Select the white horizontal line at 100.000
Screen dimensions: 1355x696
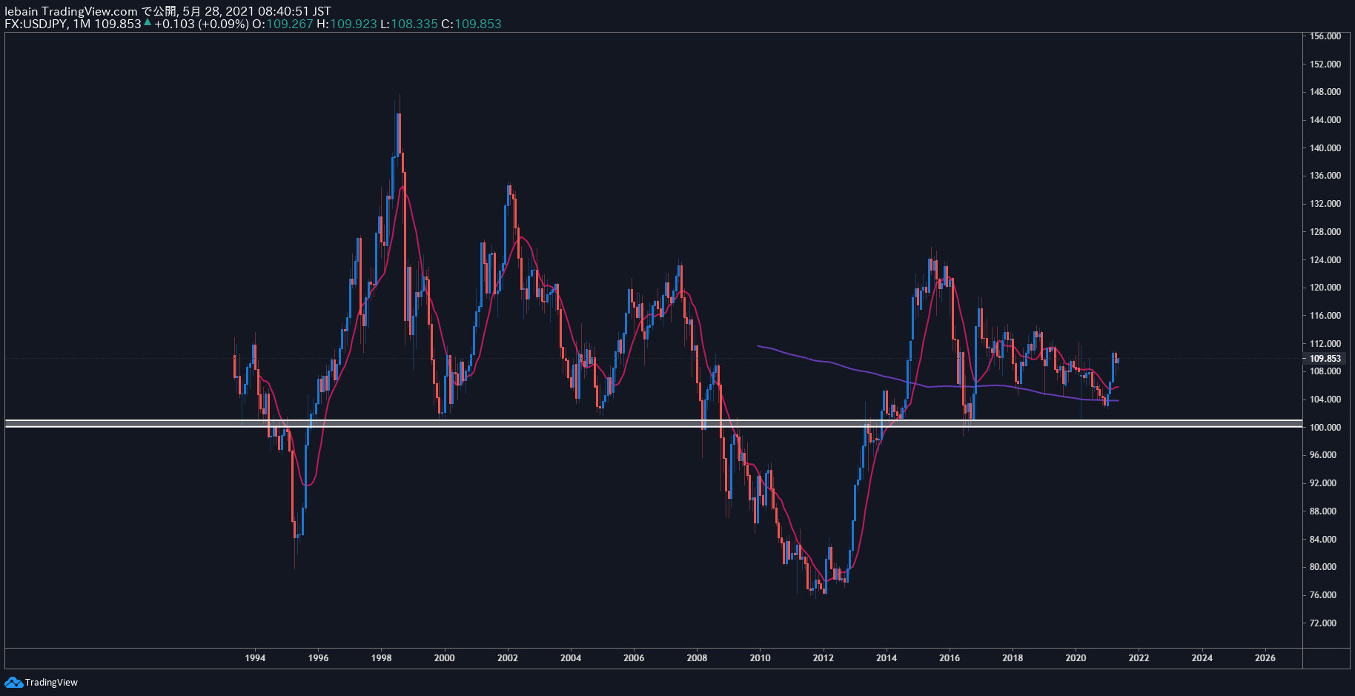click(652, 427)
